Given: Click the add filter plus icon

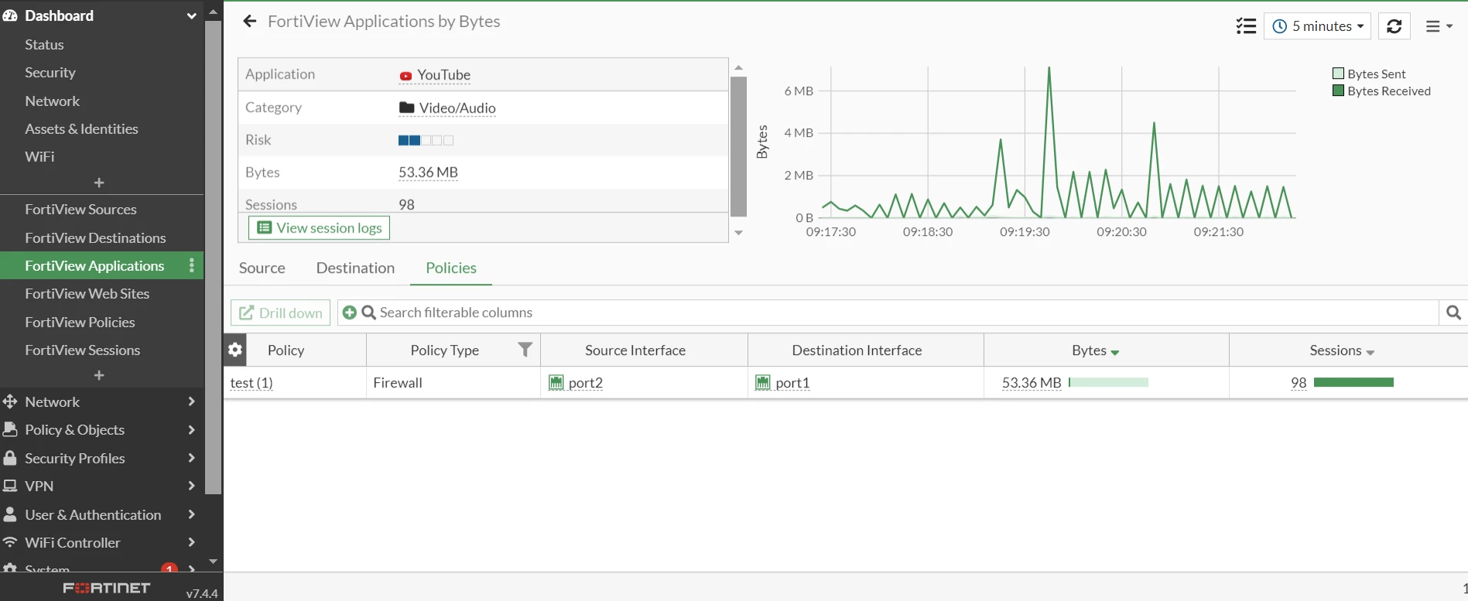Looking at the screenshot, I should pos(350,312).
